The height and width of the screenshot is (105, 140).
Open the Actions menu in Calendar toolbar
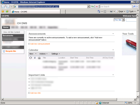coord(43,54)
